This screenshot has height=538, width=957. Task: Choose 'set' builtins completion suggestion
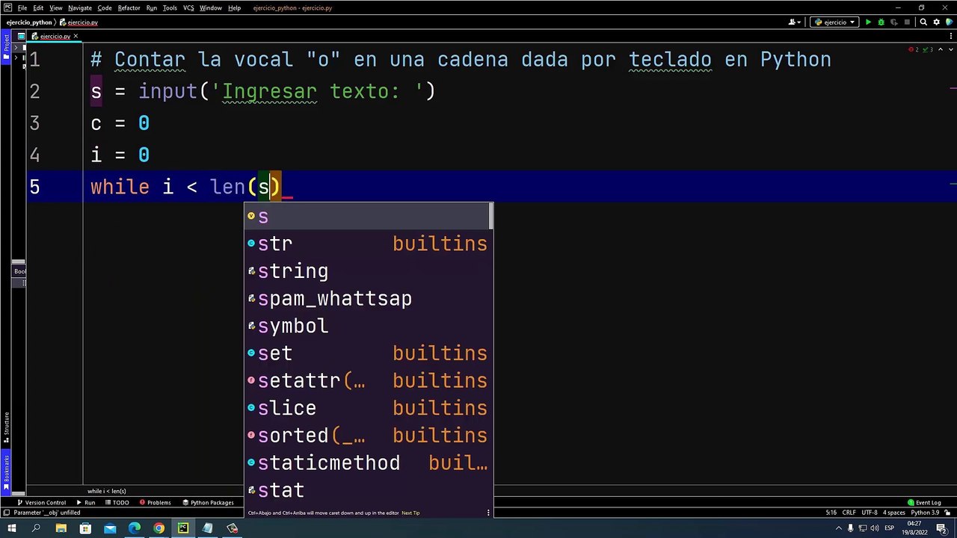tap(367, 353)
